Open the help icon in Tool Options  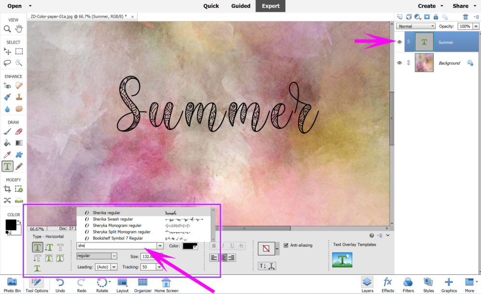pyautogui.click(x=371, y=235)
